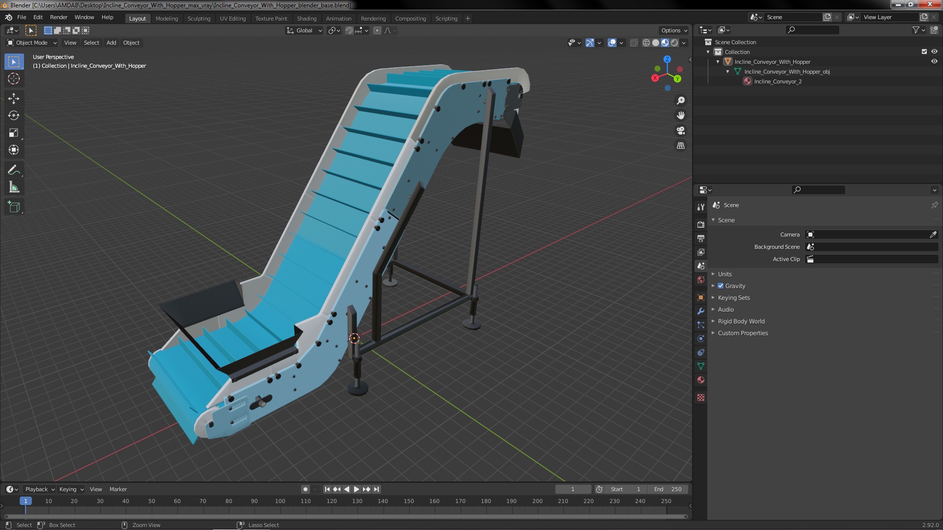
Task: Click the Render Properties icon
Action: (701, 223)
